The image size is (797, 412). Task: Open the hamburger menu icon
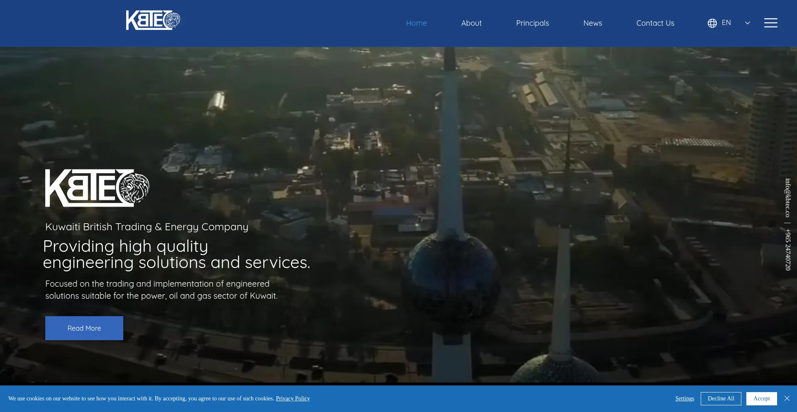770,23
